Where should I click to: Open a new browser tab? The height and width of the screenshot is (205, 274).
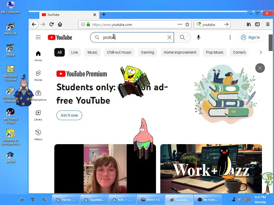pyautogui.click(x=104, y=14)
